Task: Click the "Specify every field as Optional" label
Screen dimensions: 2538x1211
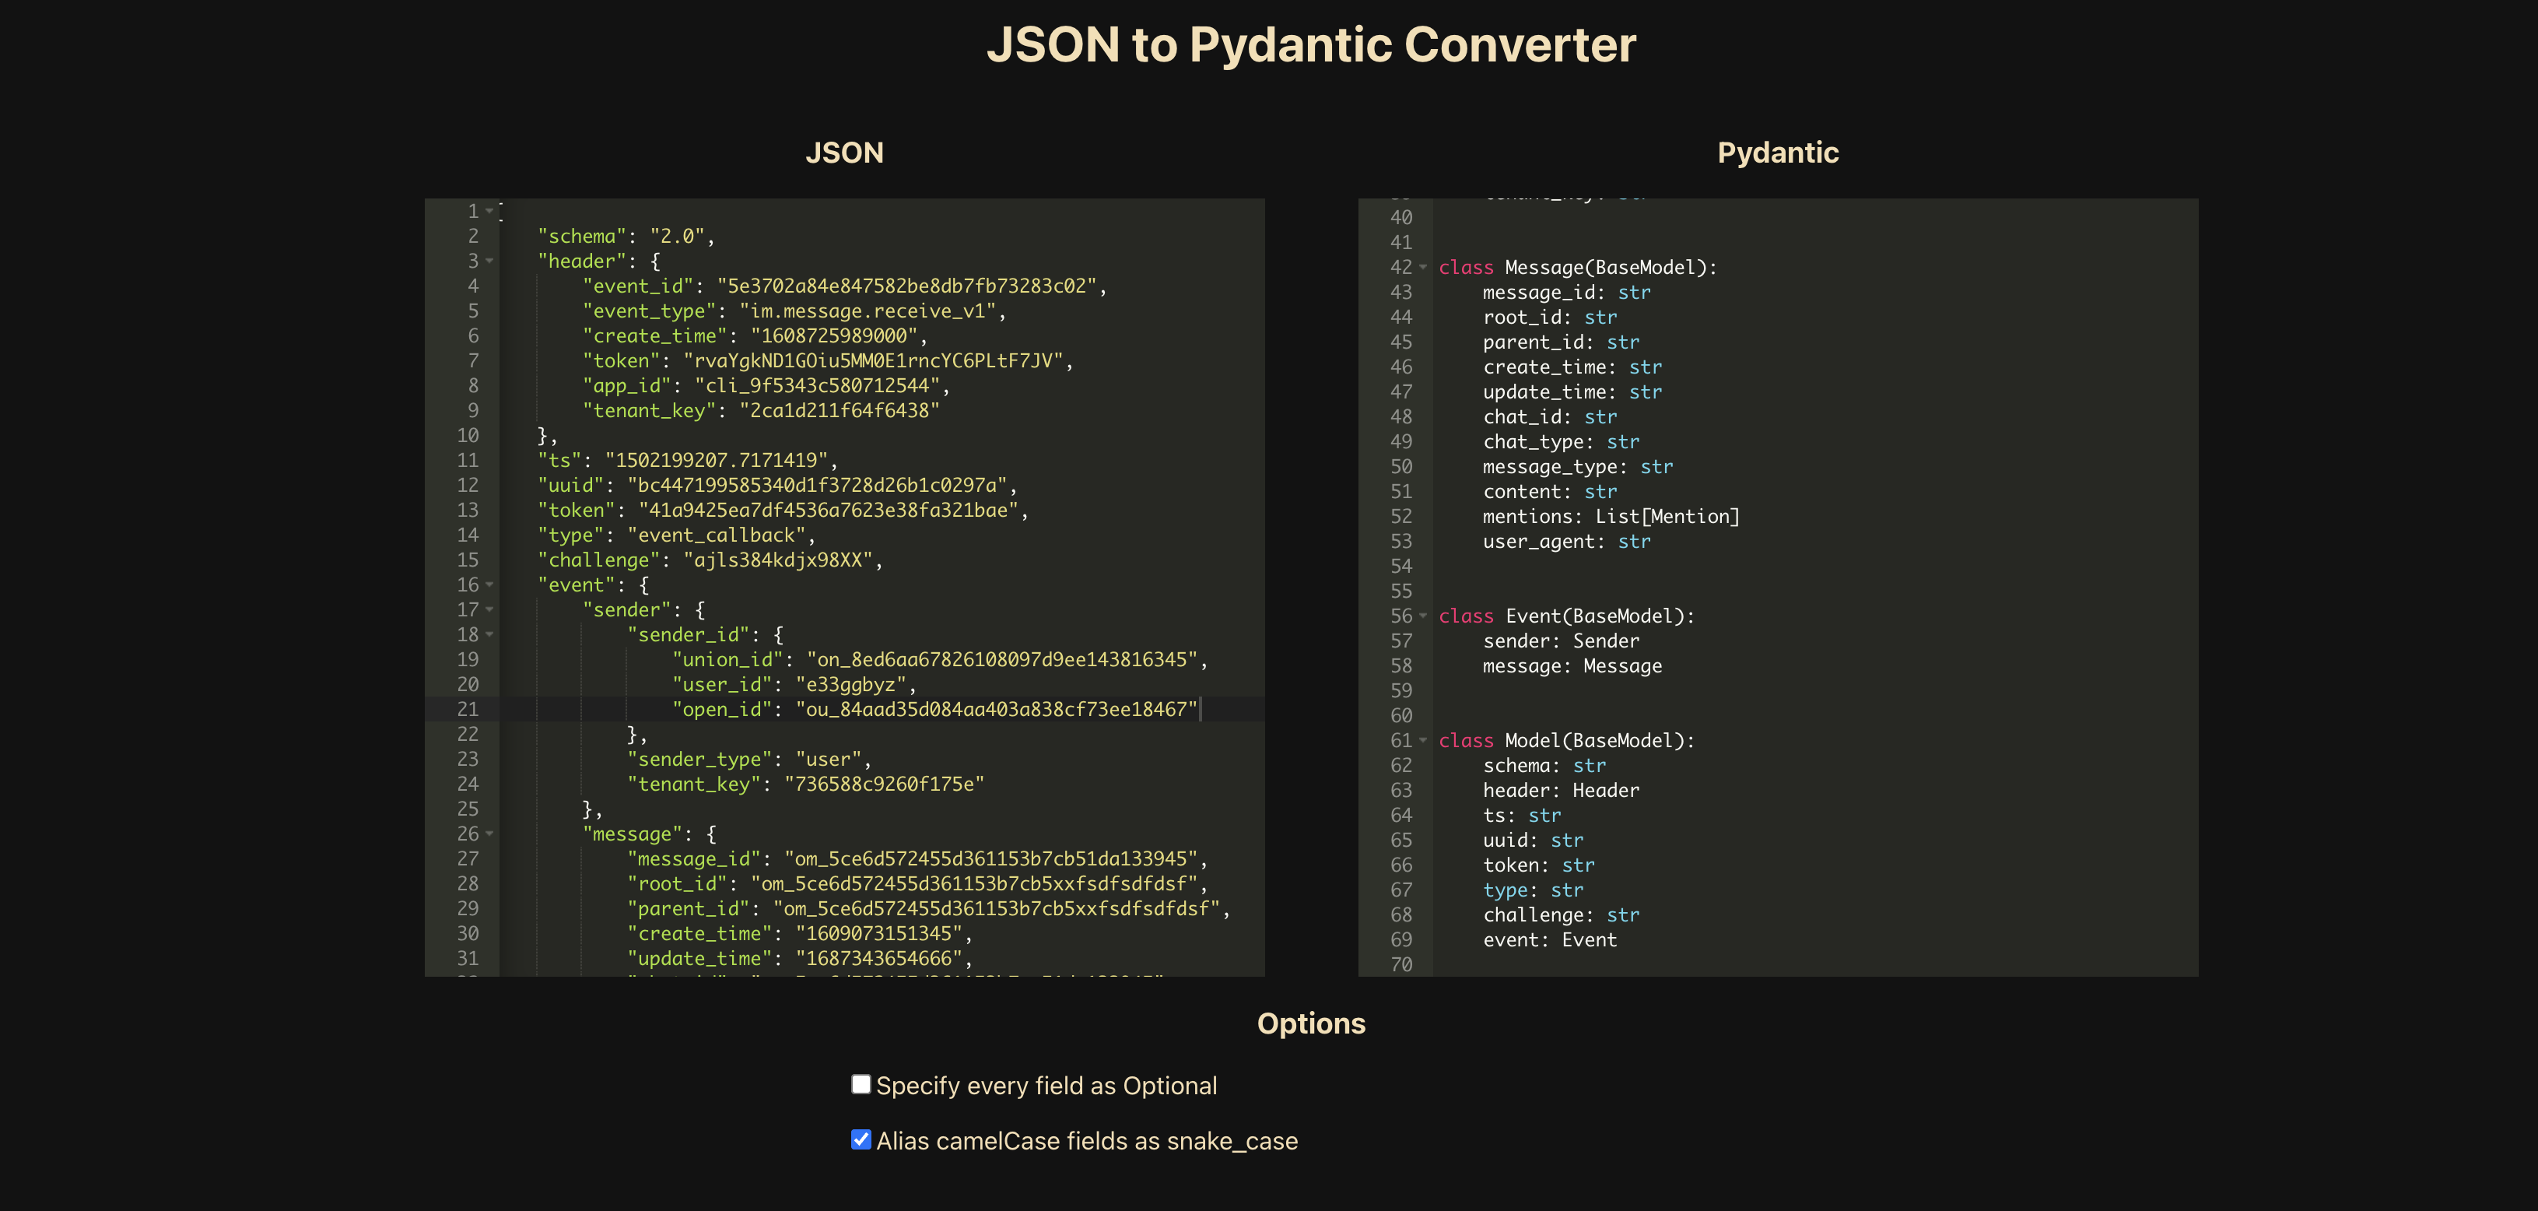Action: tap(1046, 1086)
